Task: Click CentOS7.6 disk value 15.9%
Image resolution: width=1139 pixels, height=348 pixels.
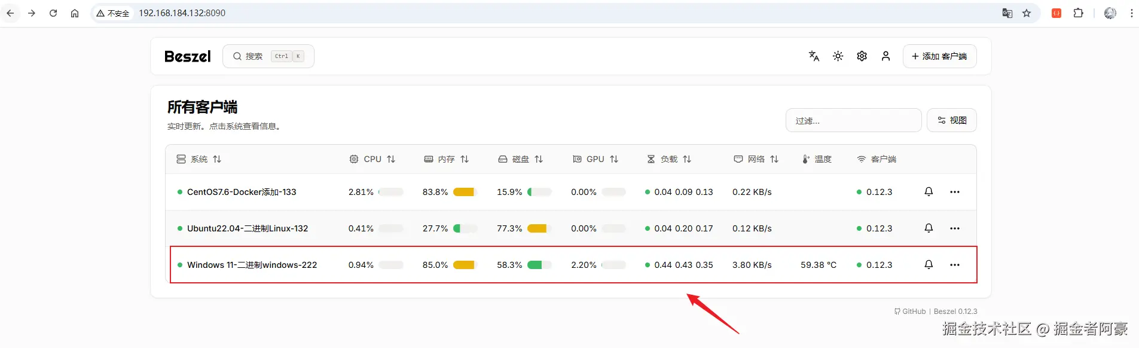Action: [509, 192]
